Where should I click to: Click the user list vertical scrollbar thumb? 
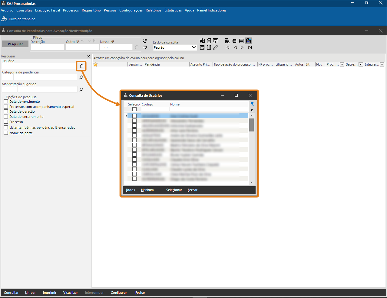pyautogui.click(x=251, y=125)
